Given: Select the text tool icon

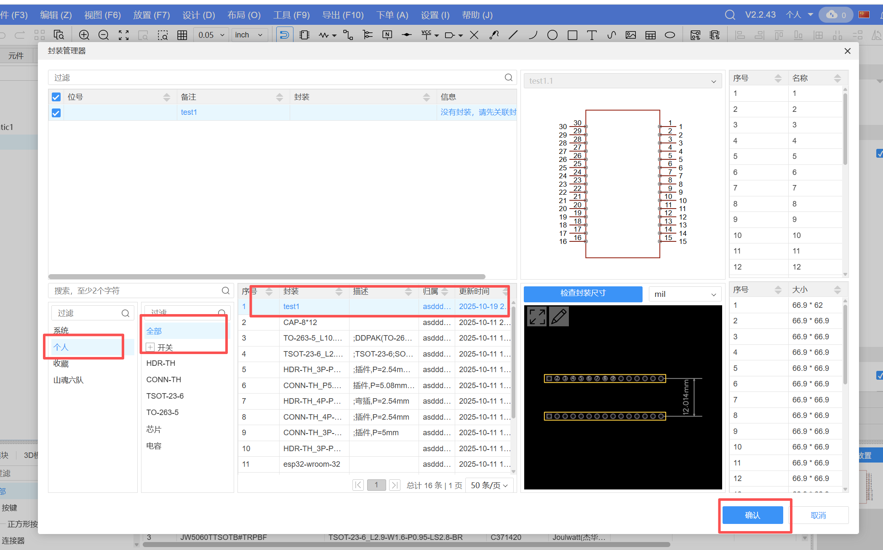Looking at the screenshot, I should (592, 35).
